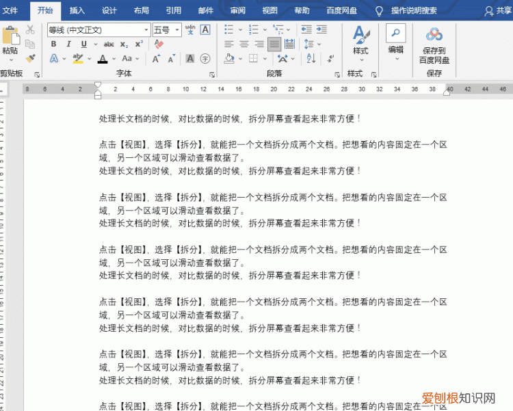Increase paragraph indent
The image size is (513, 411).
point(321,29)
